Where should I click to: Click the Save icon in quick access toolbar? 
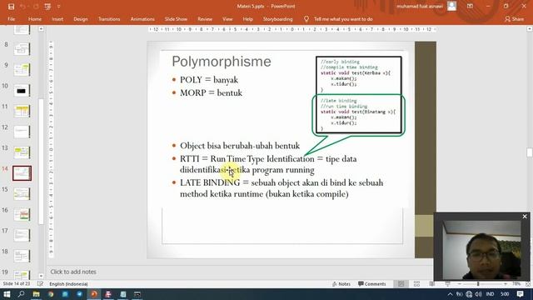[x=11, y=7]
